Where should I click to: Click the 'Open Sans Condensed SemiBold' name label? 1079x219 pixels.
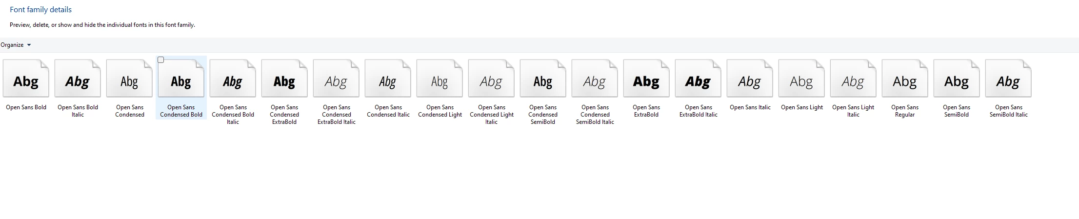tap(543, 115)
